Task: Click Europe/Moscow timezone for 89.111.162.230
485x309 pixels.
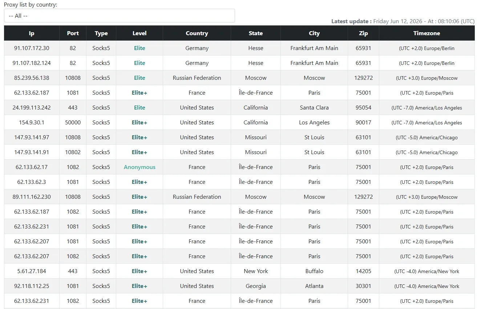Action: [427, 197]
